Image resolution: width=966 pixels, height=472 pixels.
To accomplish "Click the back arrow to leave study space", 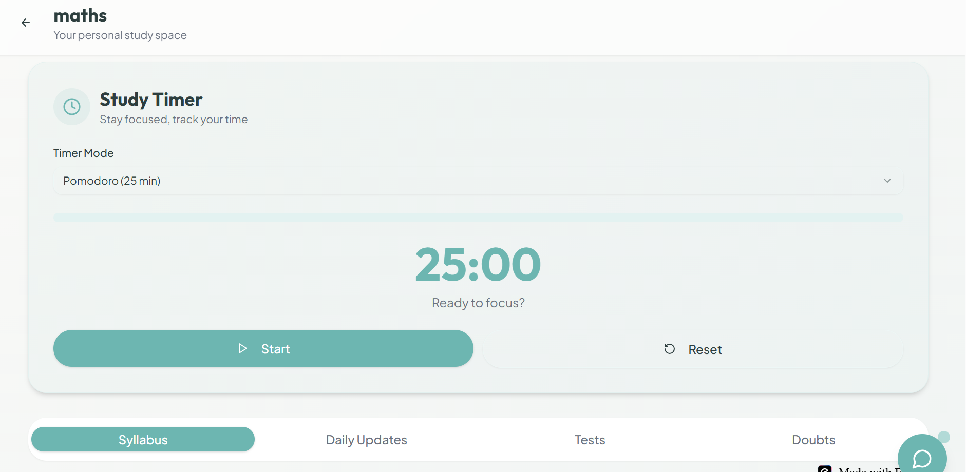I will coord(26,22).
